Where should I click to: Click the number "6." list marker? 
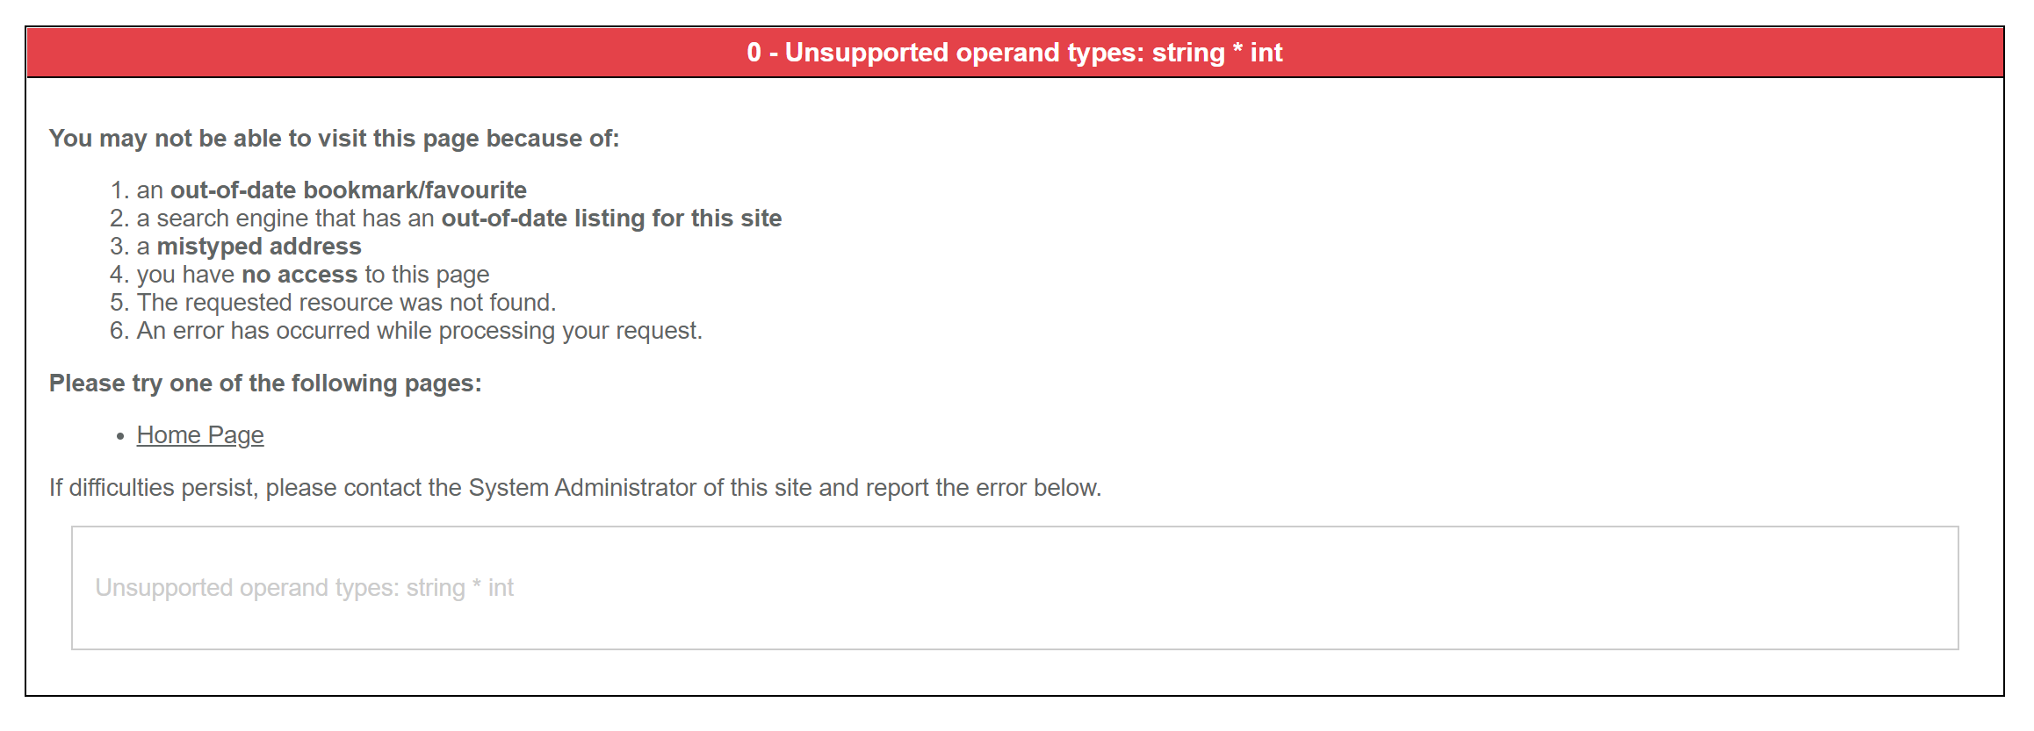(119, 331)
